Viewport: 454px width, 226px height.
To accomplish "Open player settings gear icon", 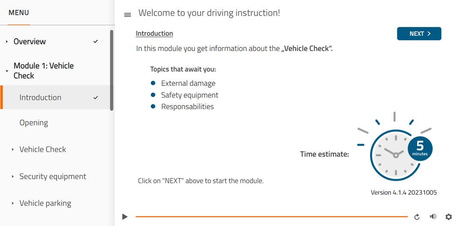I will (x=448, y=217).
